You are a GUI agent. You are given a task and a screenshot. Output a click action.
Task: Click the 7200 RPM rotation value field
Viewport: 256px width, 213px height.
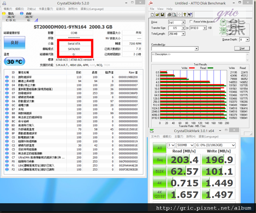(132, 44)
